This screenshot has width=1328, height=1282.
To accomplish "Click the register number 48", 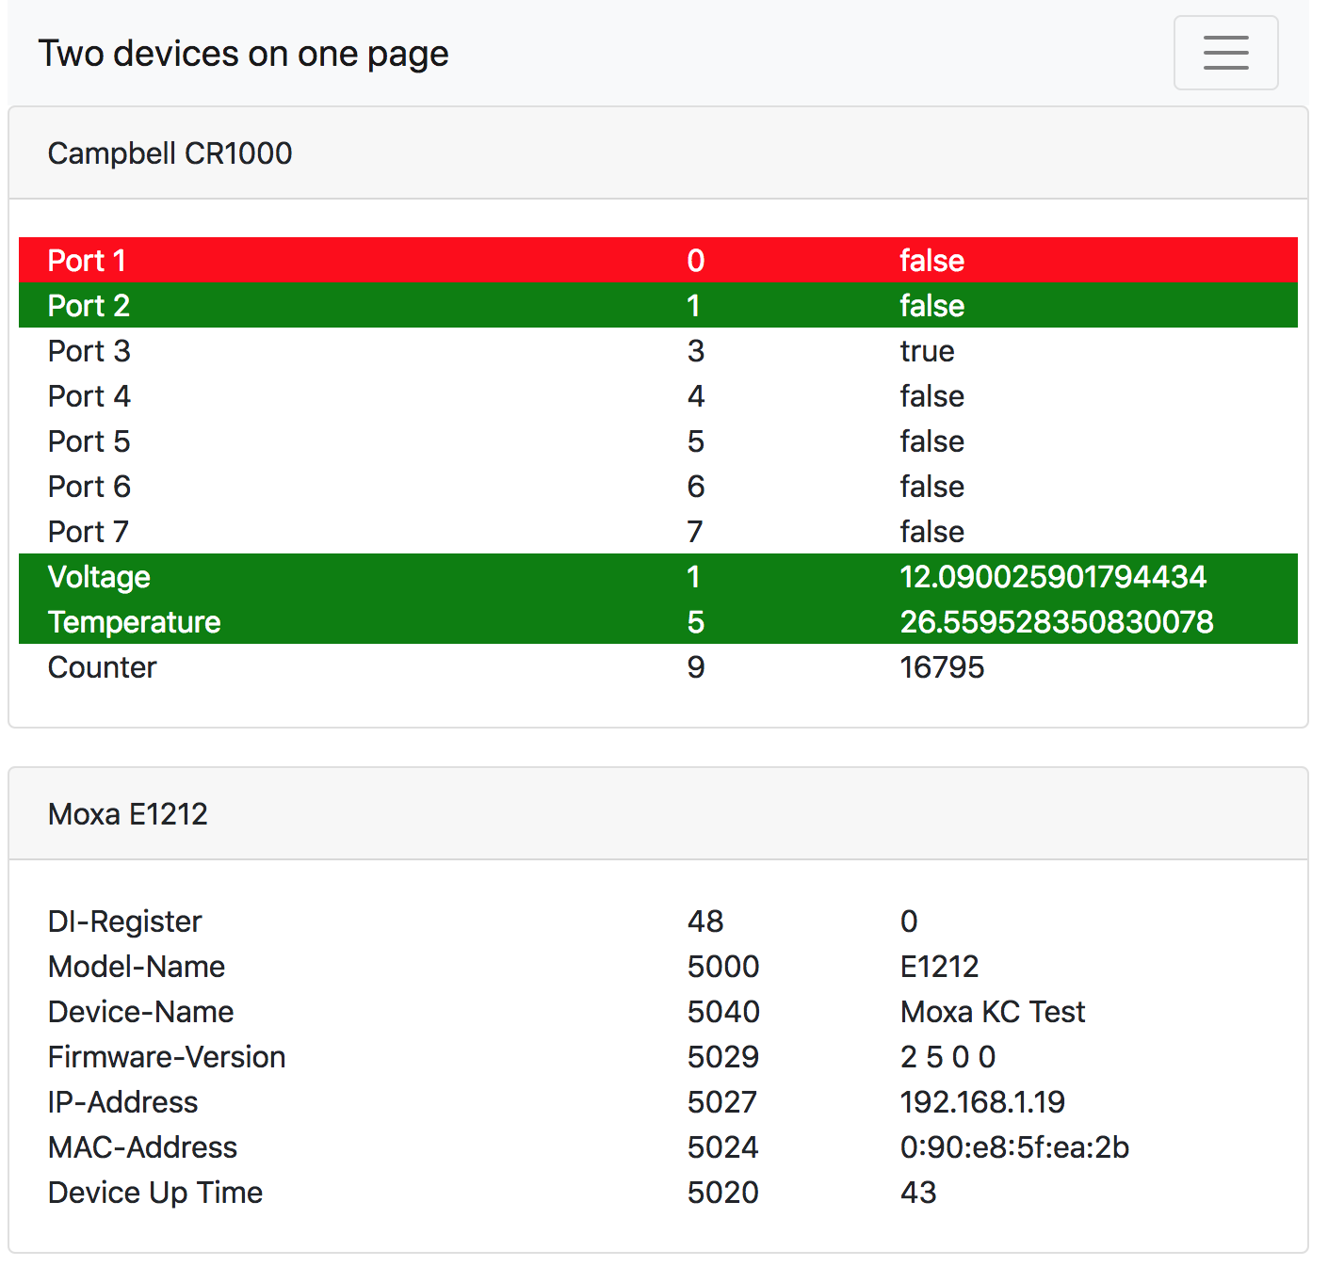I will [705, 921].
